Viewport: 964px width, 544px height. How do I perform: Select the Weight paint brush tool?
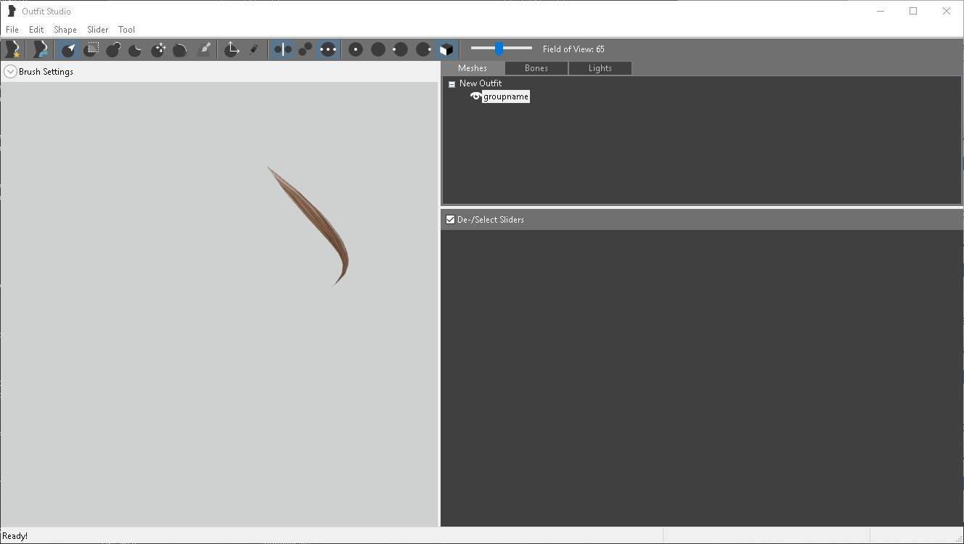204,49
